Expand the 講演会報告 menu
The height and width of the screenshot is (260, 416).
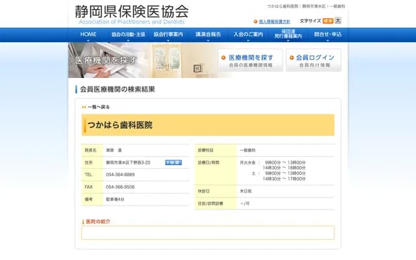(208, 34)
